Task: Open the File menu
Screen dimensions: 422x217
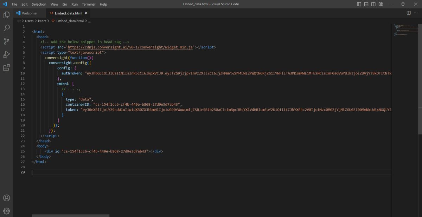Action: coord(14,4)
